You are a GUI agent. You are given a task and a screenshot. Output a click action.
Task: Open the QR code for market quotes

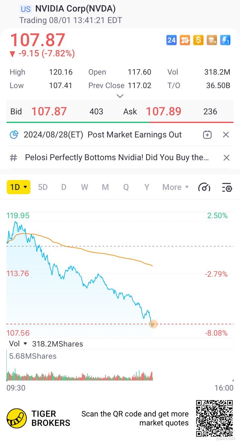click(x=214, y=418)
